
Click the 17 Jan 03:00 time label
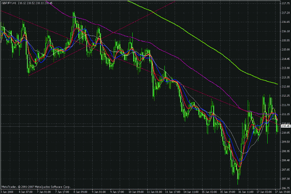pos(264,192)
